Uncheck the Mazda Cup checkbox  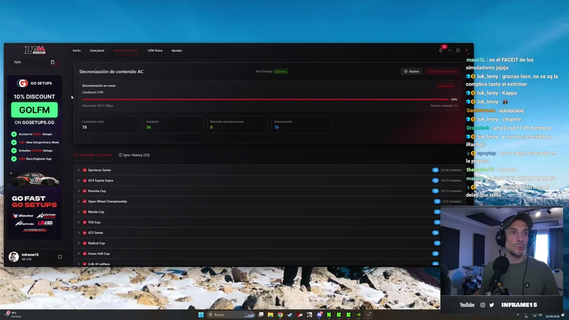click(x=84, y=212)
